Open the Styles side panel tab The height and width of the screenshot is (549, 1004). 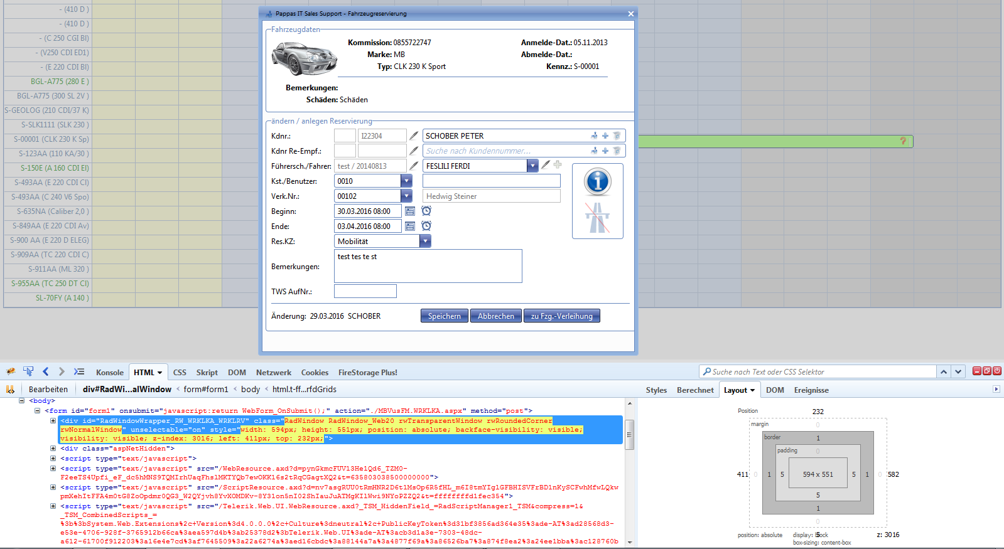(657, 390)
